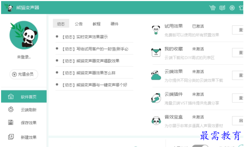
Task: Open settings gear icon in header
Action: click(232, 8)
